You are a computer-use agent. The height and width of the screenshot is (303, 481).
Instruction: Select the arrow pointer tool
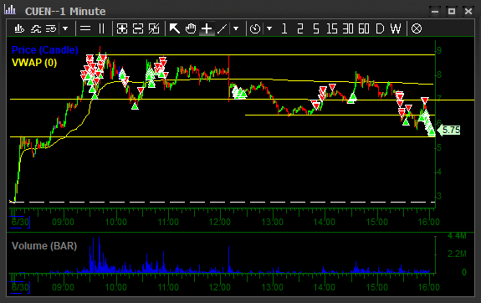175,28
